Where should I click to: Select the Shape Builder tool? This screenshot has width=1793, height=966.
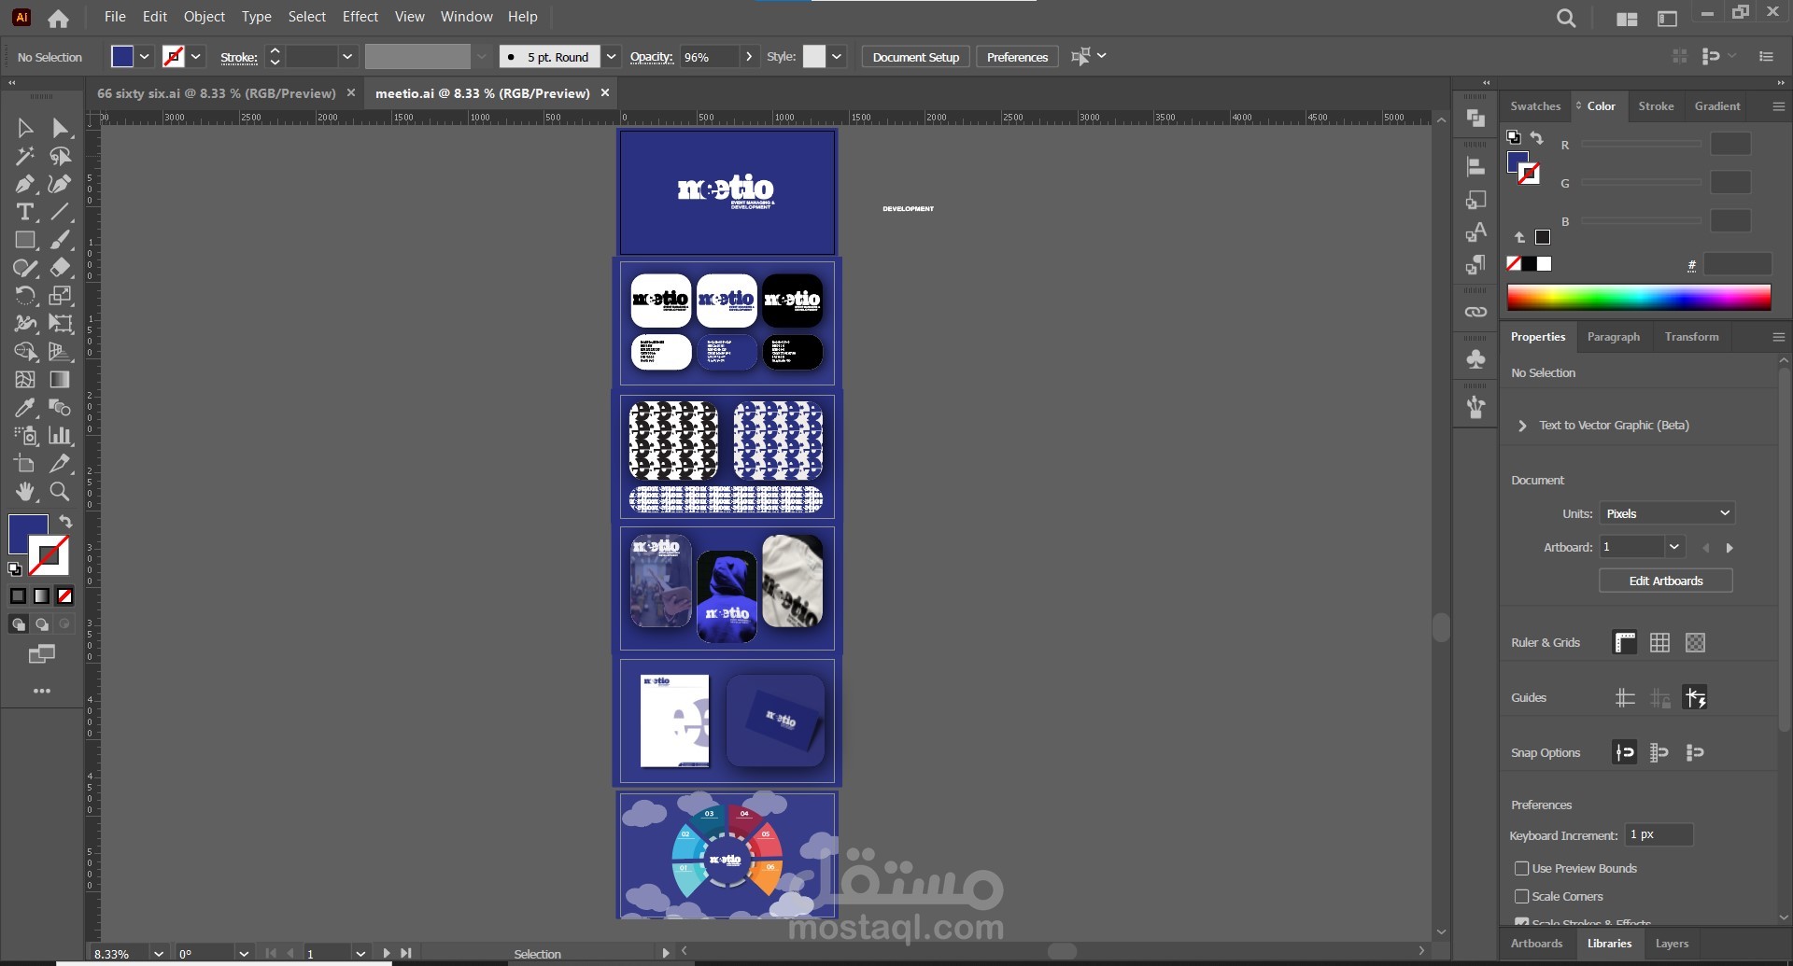25,352
